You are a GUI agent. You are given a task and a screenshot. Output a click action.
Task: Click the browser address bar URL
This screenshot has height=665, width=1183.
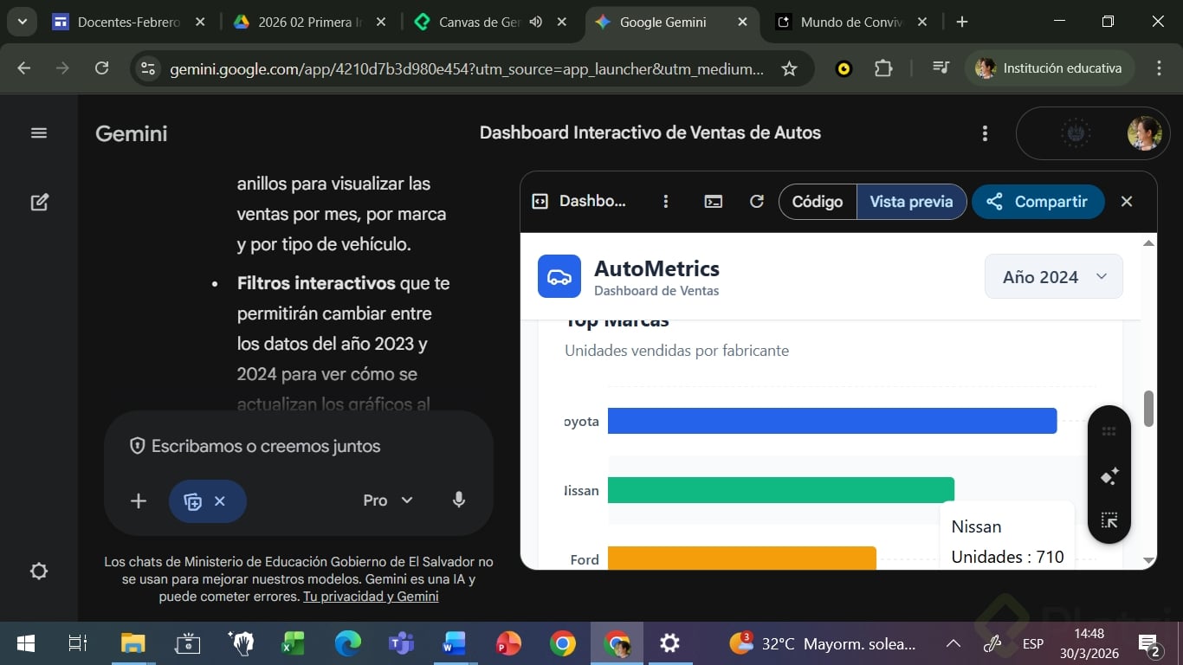point(467,68)
